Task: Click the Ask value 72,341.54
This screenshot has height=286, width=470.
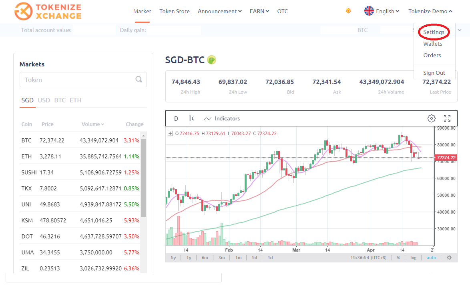Action: (x=327, y=82)
